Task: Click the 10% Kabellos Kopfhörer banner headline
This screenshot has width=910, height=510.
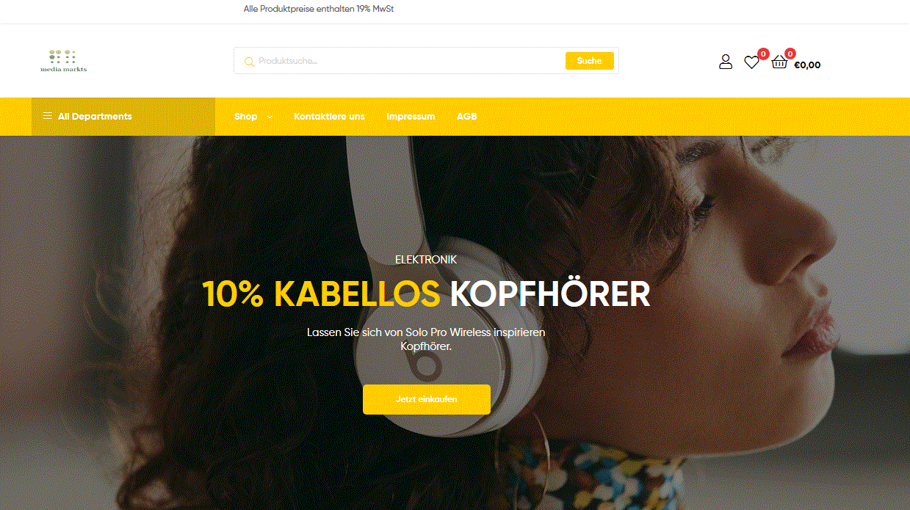Action: click(x=426, y=294)
